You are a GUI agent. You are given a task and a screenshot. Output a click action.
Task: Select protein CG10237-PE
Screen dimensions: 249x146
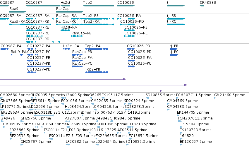click(32, 61)
